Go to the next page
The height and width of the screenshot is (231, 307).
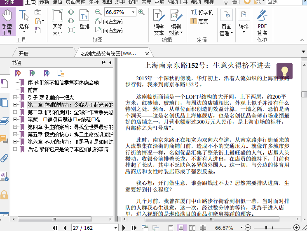124,228
